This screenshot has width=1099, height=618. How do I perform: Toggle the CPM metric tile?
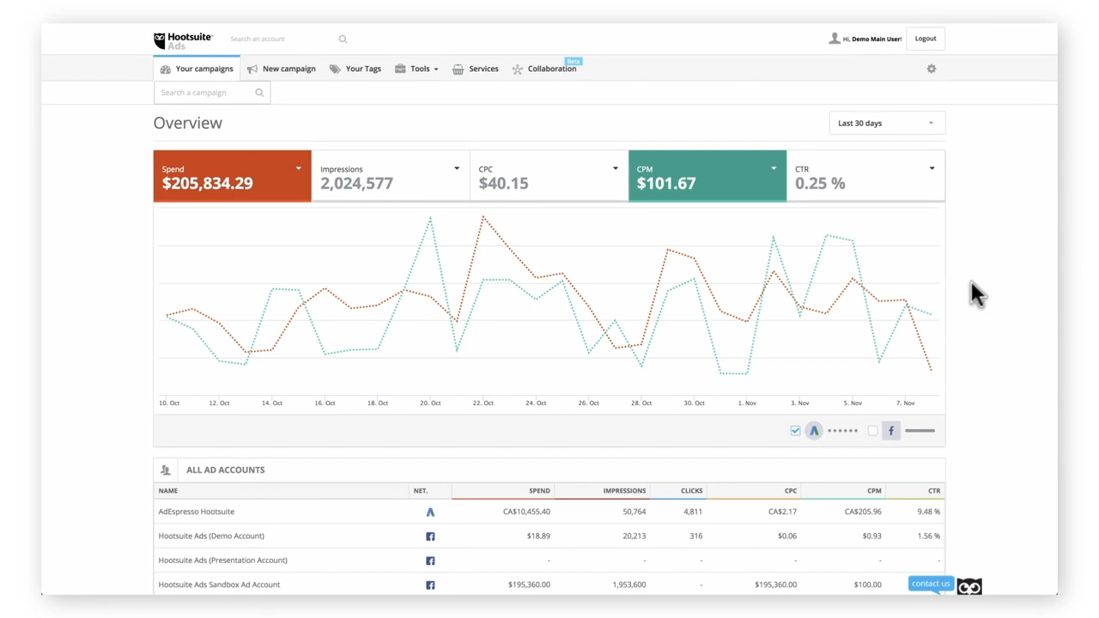pyautogui.click(x=706, y=177)
